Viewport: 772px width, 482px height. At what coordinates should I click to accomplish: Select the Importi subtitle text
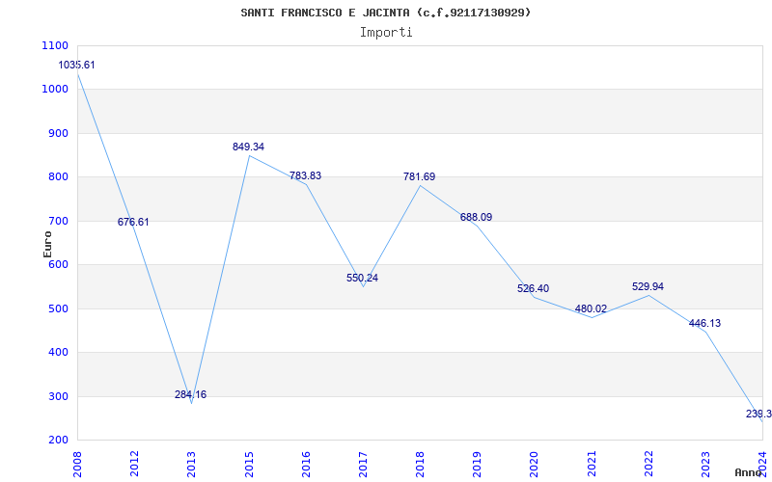pos(386,33)
